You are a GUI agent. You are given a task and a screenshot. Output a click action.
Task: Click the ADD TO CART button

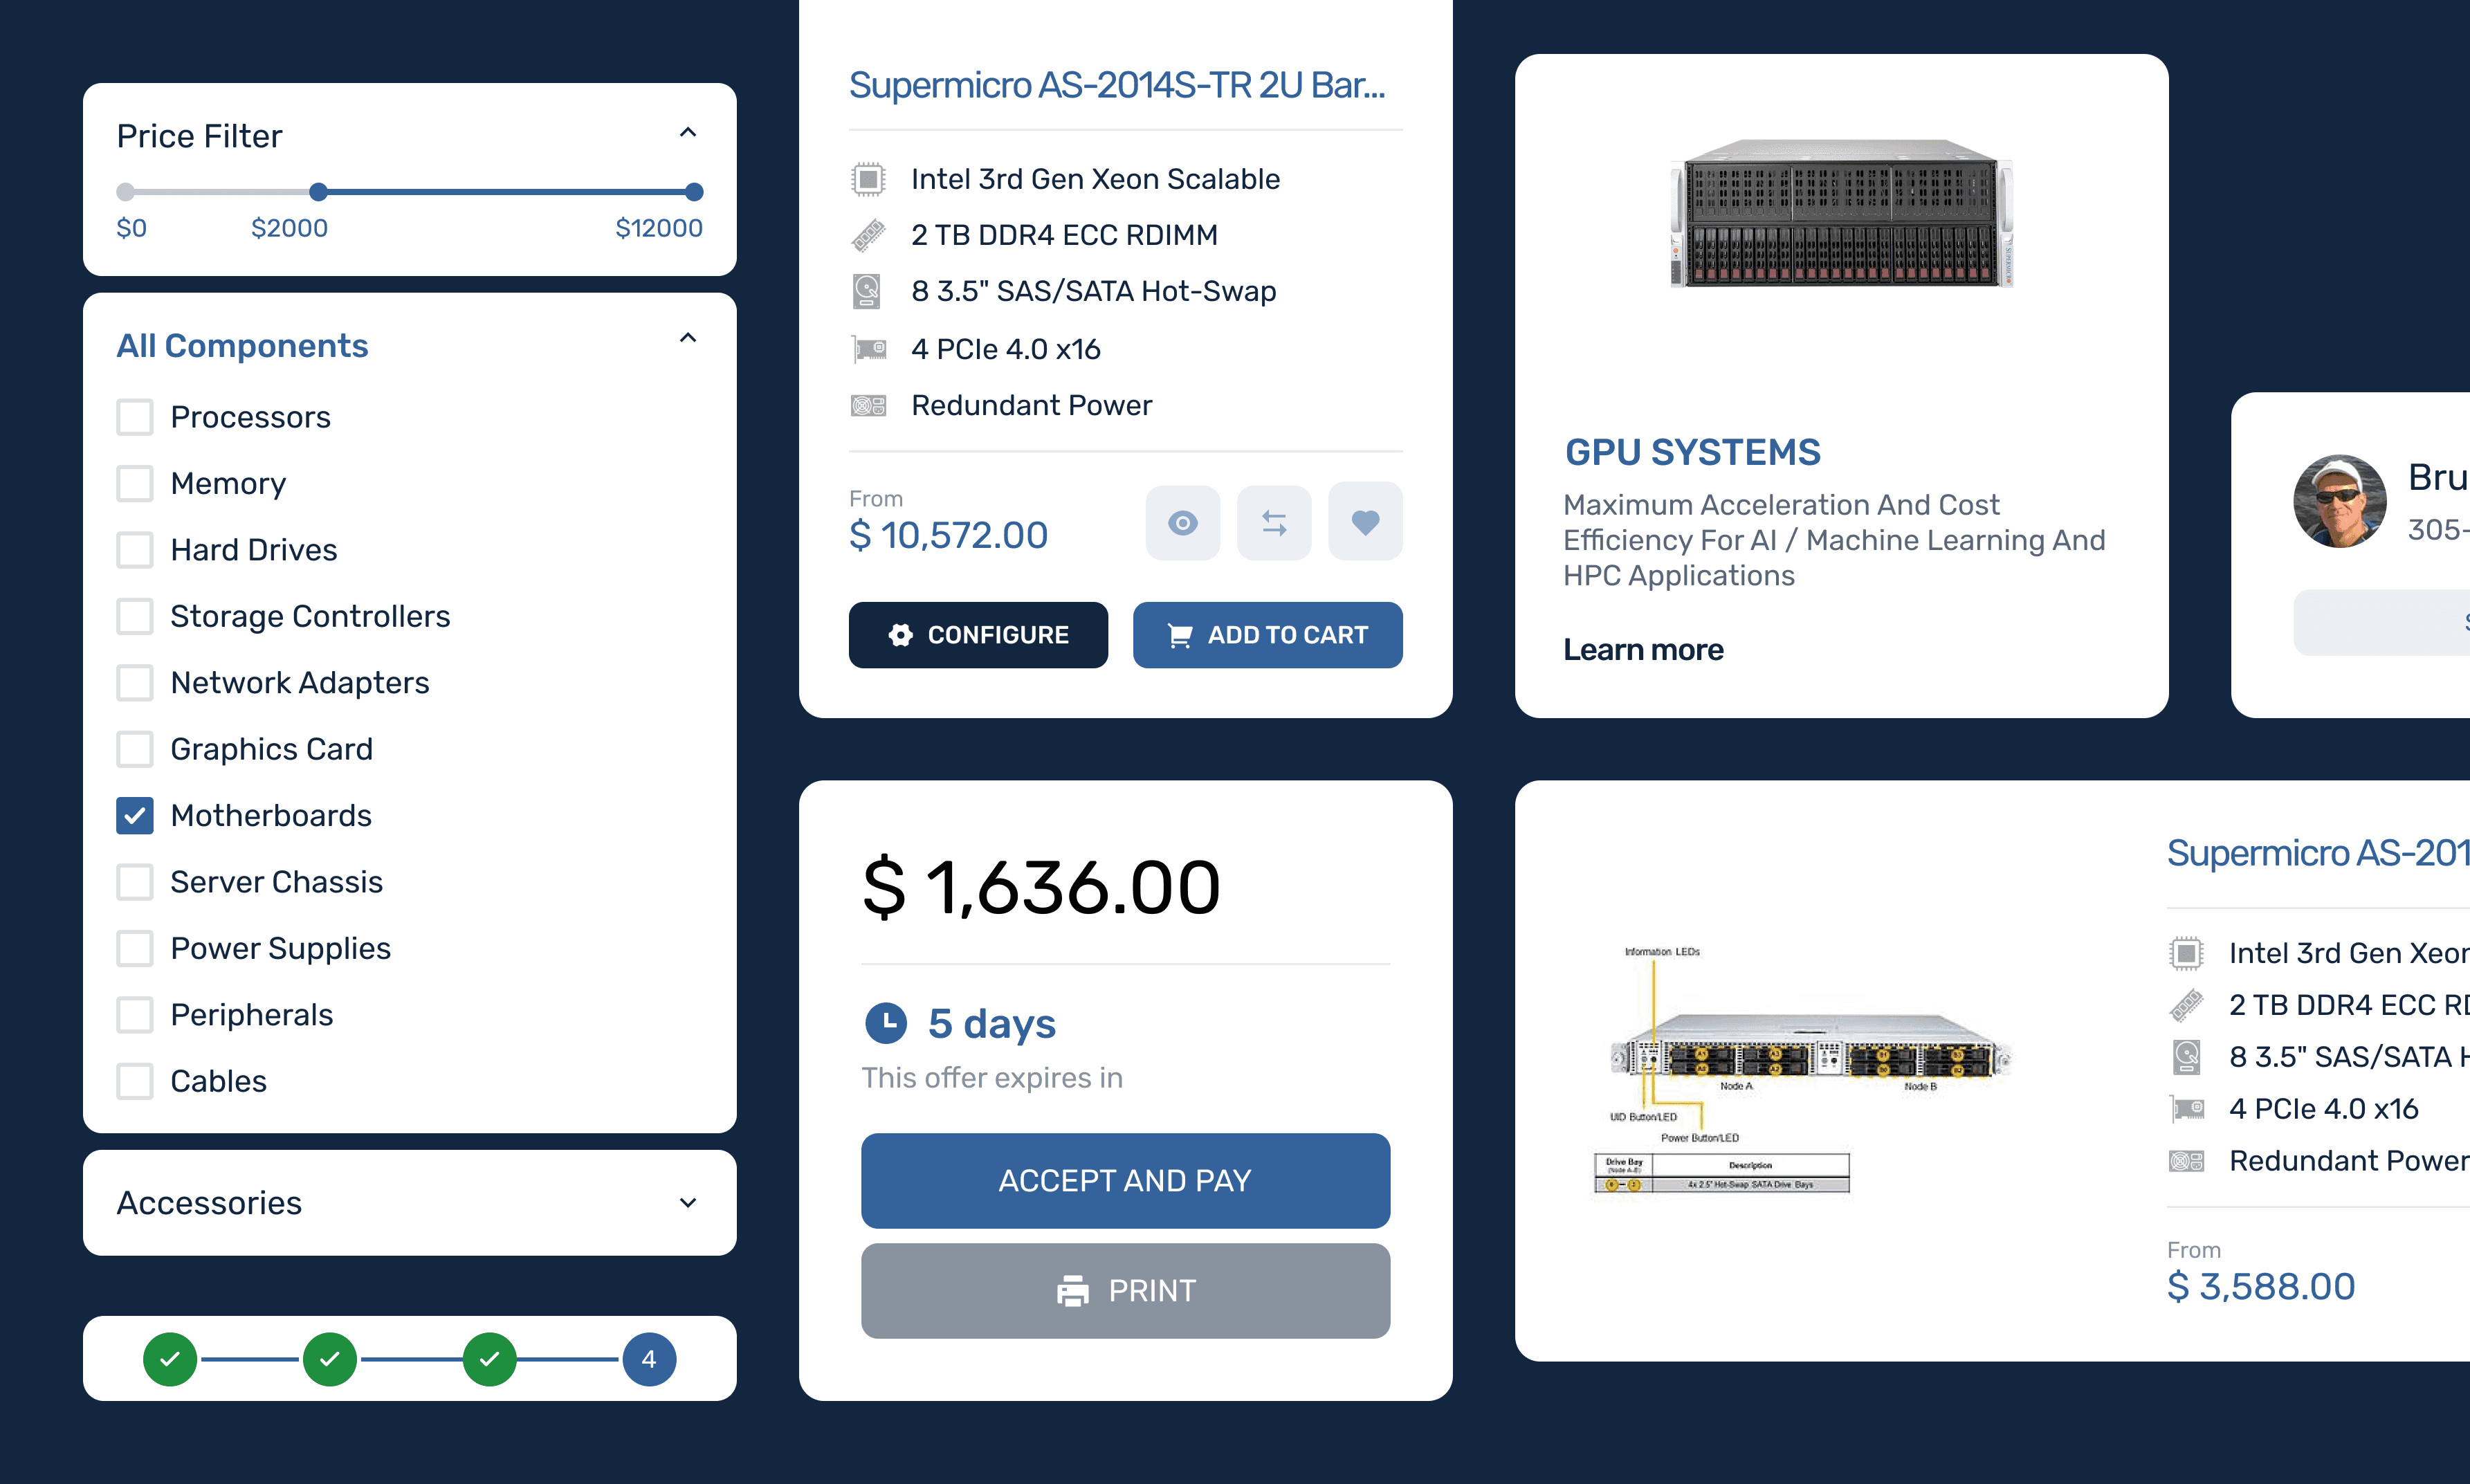pos(1268,635)
